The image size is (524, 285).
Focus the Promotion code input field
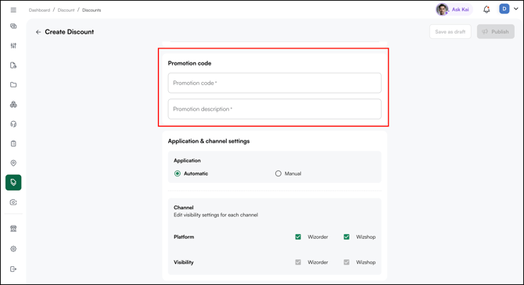[275, 83]
